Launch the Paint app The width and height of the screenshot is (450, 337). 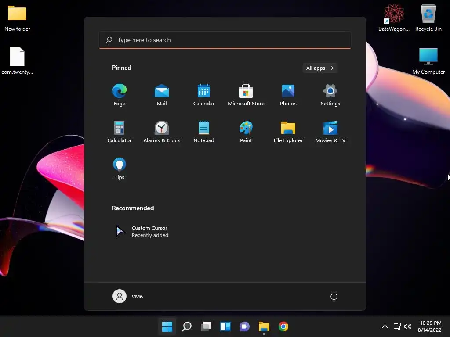pyautogui.click(x=246, y=132)
